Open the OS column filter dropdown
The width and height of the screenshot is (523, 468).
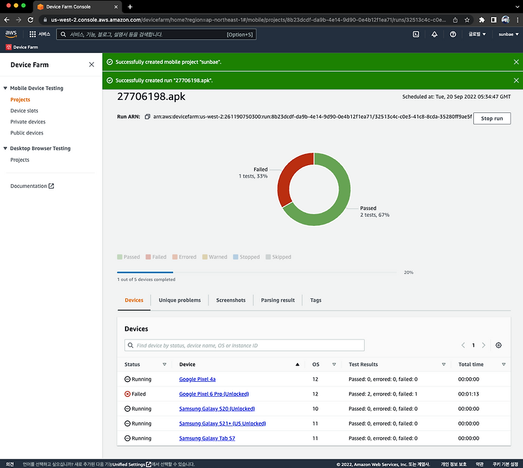tap(333, 364)
